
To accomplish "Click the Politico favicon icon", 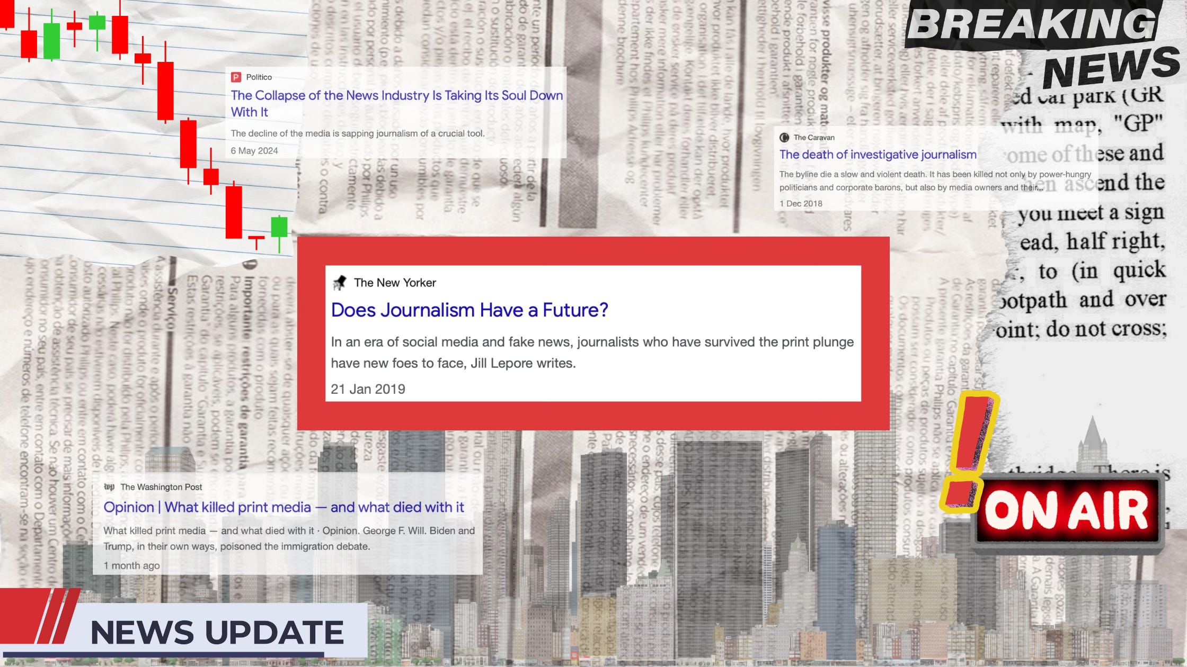I will point(236,77).
